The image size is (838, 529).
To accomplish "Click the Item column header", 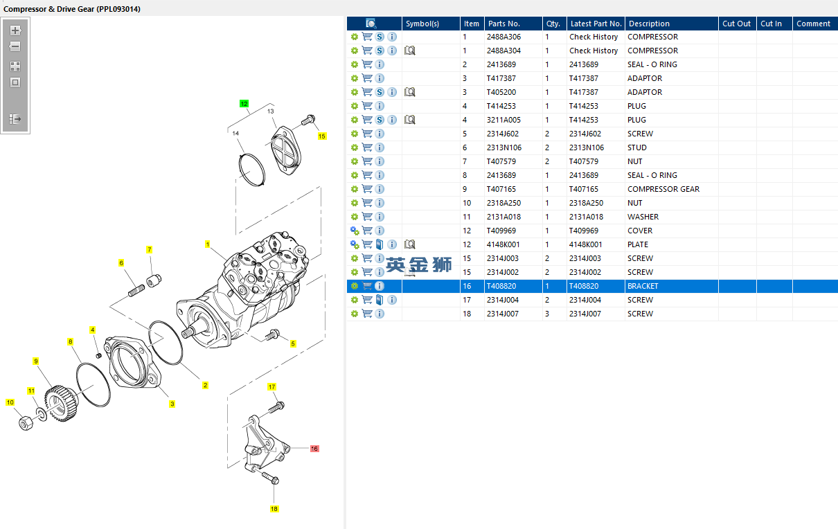I will tap(471, 24).
